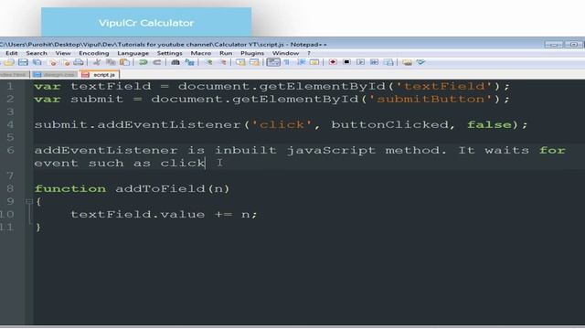
Task: Start macro recording with the red record icon
Action: point(333,62)
